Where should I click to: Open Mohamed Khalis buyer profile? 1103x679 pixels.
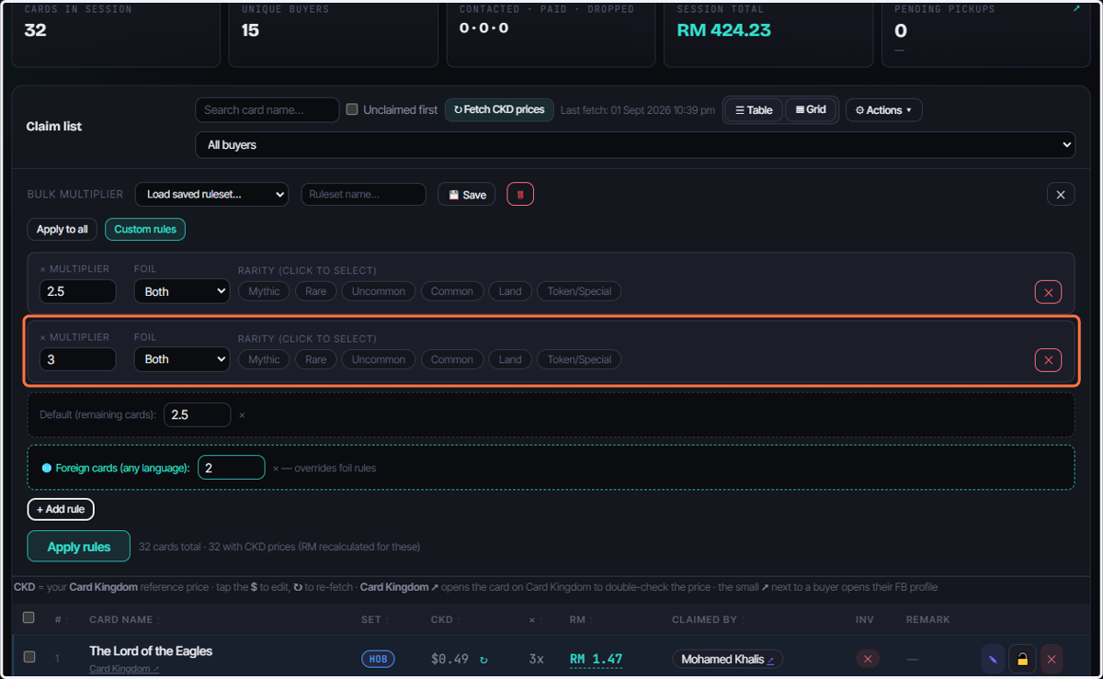(x=727, y=659)
